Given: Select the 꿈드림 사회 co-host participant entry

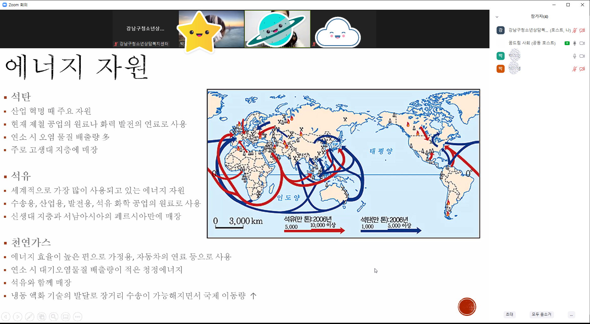Looking at the screenshot, I should tap(532, 43).
